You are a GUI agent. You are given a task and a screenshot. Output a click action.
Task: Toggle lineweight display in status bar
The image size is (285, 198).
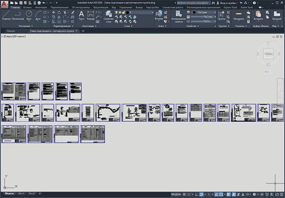point(228,194)
